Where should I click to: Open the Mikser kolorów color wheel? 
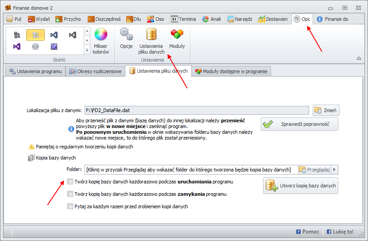(101, 40)
